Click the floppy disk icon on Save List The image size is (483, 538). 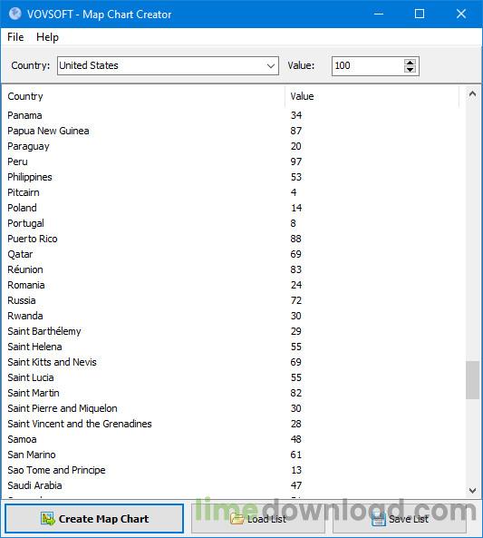[x=379, y=518]
